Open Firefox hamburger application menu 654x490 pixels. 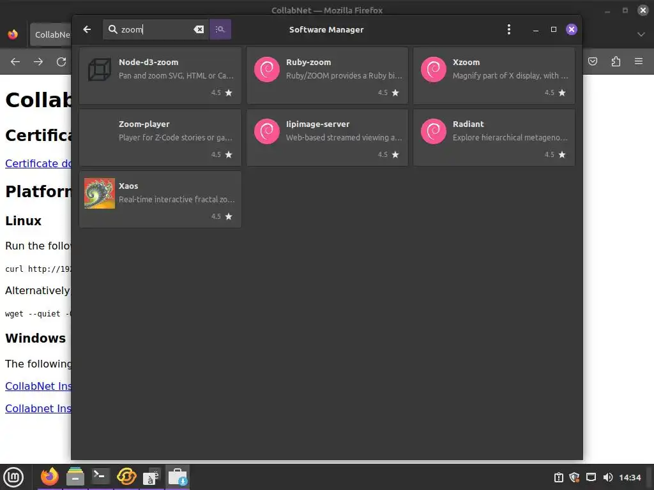(x=639, y=62)
